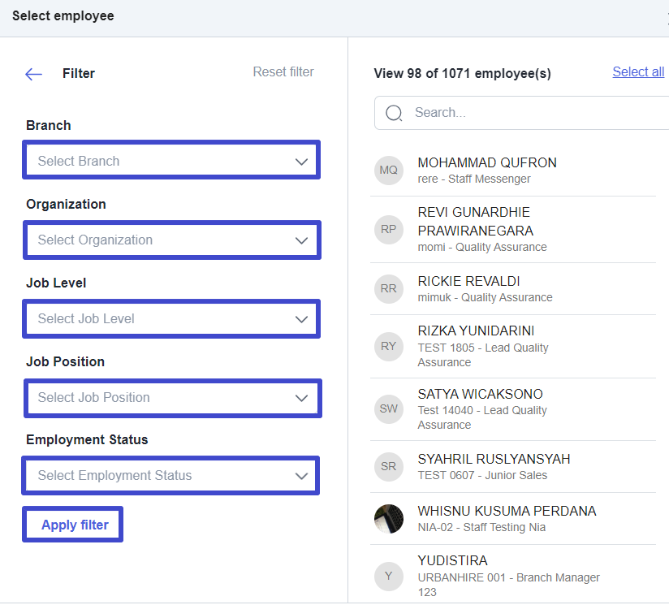Viewport: 669px width, 605px height.
Task: Click the MQ avatar for Mohammad Qufron
Action: tap(389, 171)
